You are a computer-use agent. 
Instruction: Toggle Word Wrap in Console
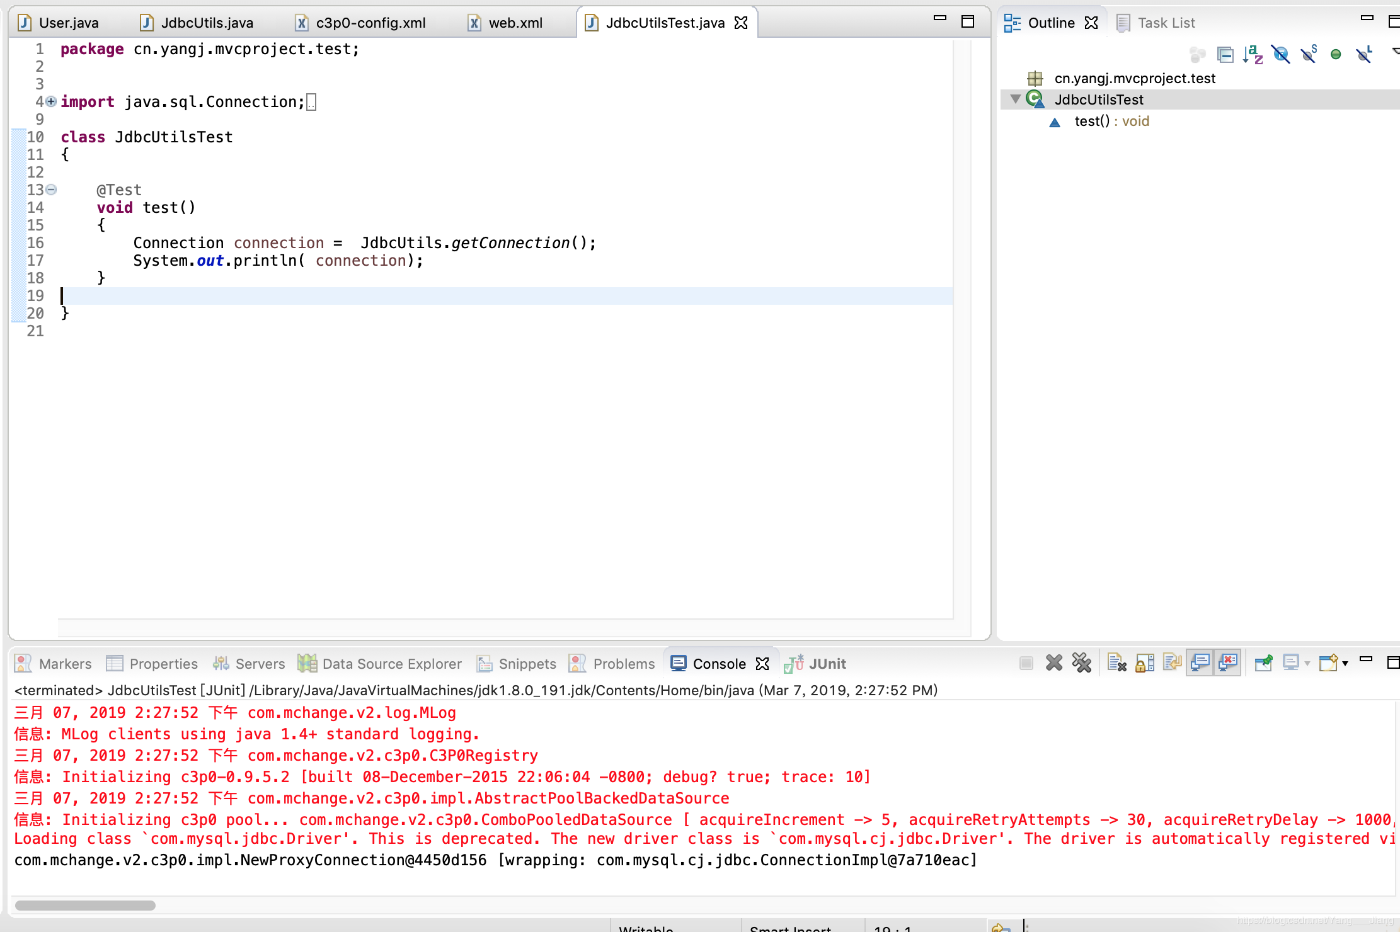pyautogui.click(x=1173, y=663)
